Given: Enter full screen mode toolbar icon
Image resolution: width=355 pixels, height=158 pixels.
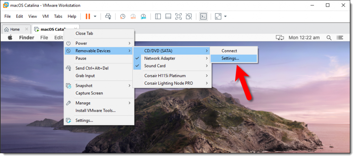Looking at the screenshot, I should [x=179, y=16].
